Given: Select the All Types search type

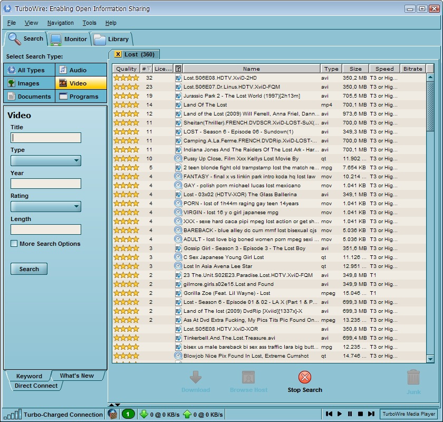Looking at the screenshot, I should pyautogui.click(x=30, y=70).
